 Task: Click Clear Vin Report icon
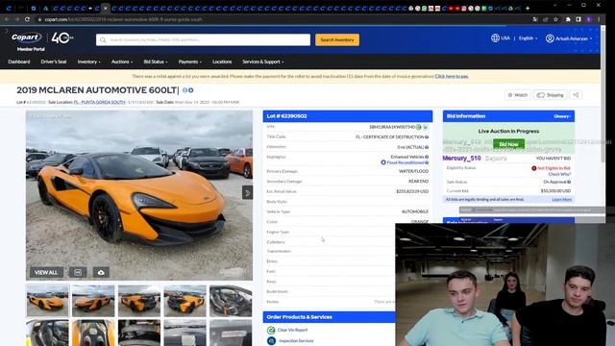click(x=271, y=331)
